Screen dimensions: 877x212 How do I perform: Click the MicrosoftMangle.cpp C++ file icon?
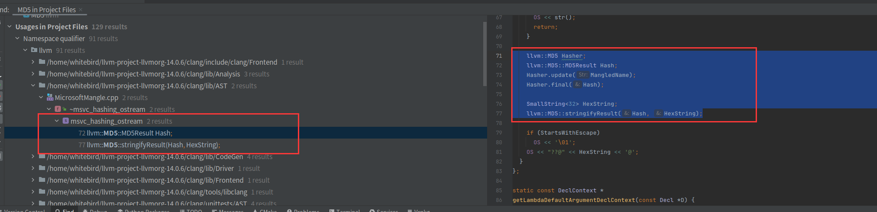pyautogui.click(x=50, y=97)
